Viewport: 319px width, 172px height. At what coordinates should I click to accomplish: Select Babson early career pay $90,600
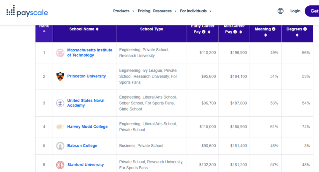(209, 146)
